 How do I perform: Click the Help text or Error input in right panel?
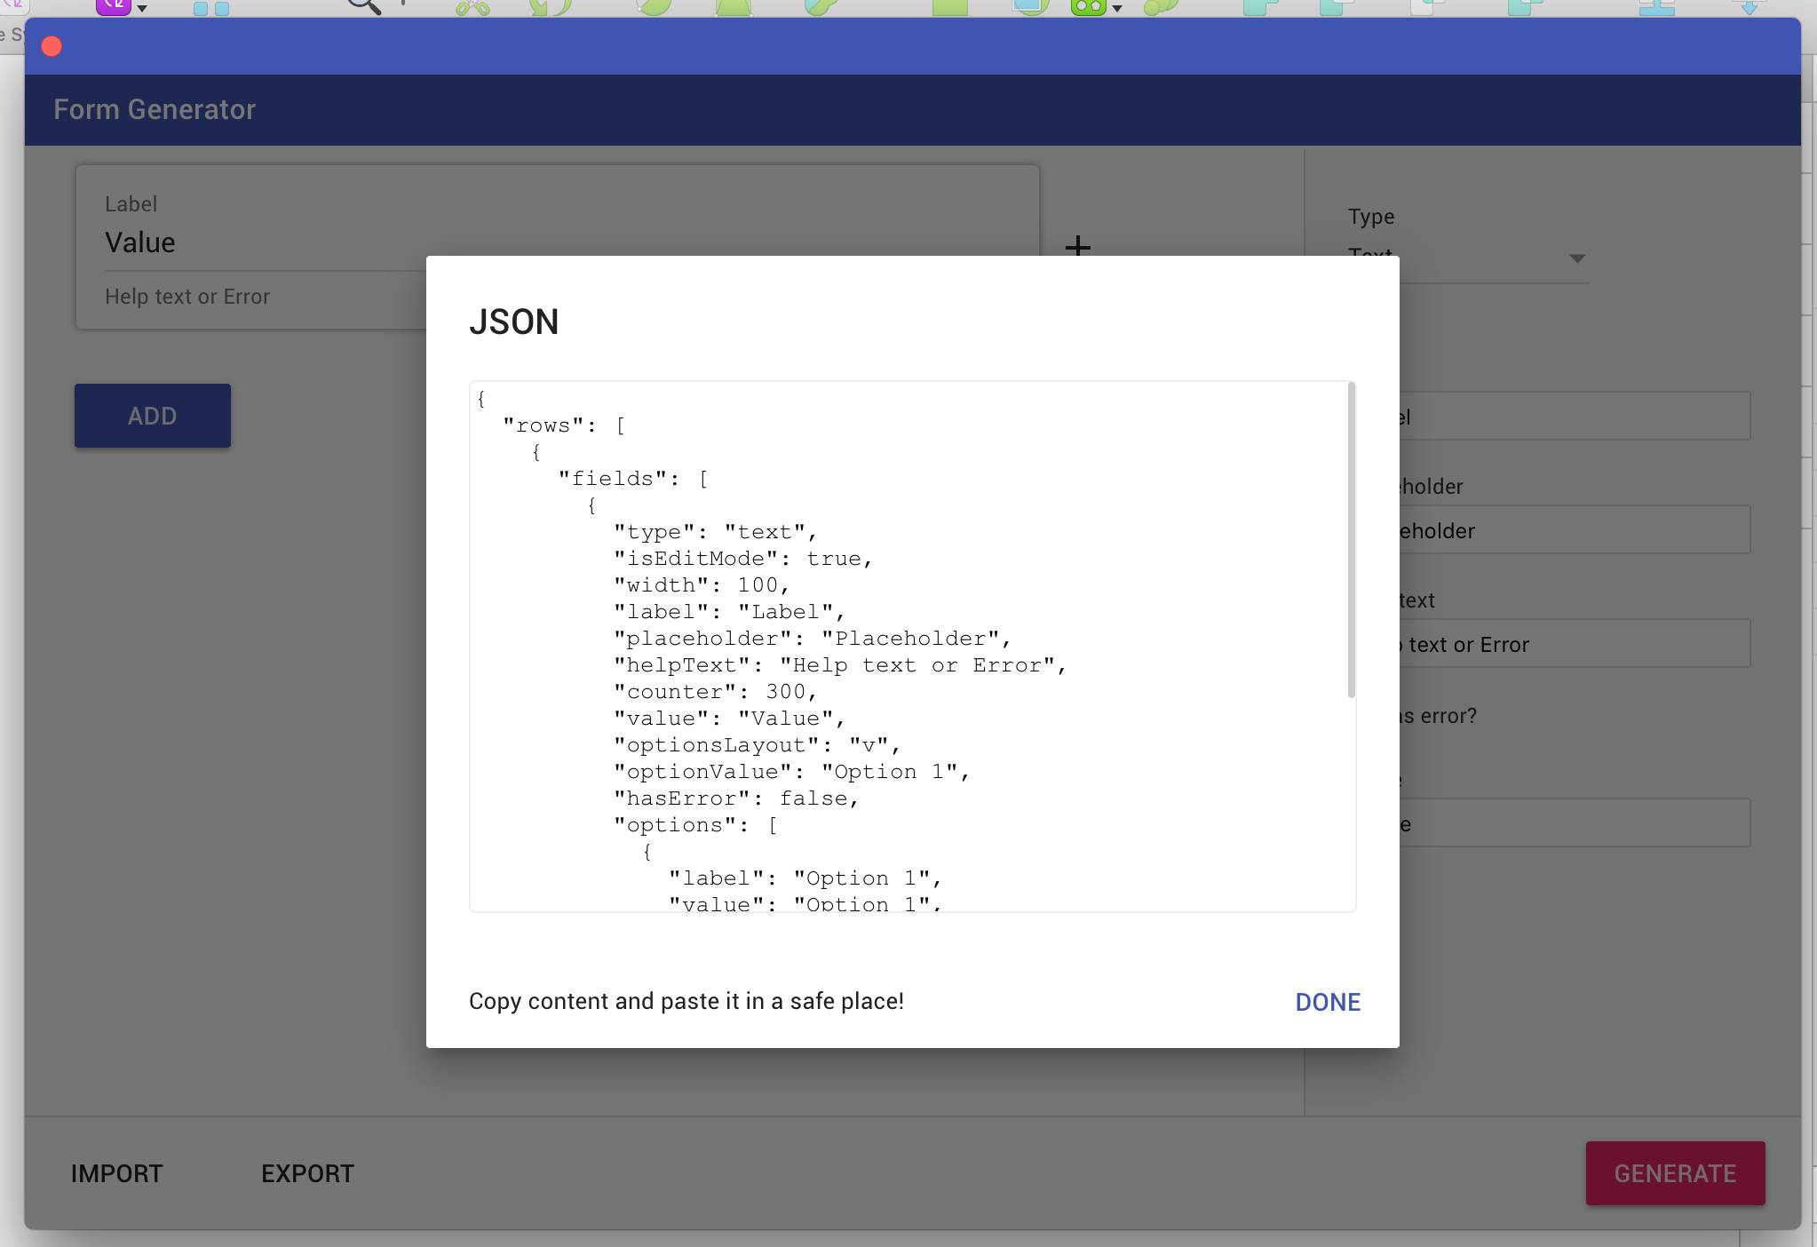tap(1574, 644)
